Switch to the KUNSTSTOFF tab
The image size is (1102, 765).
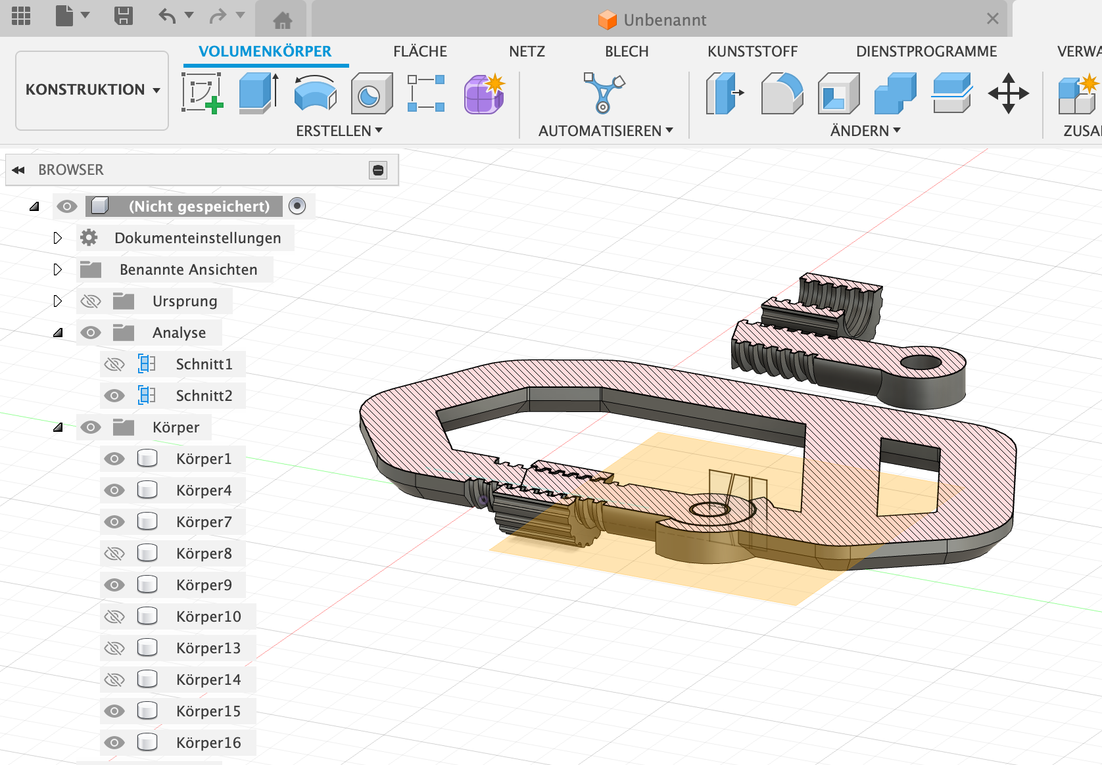(x=752, y=51)
